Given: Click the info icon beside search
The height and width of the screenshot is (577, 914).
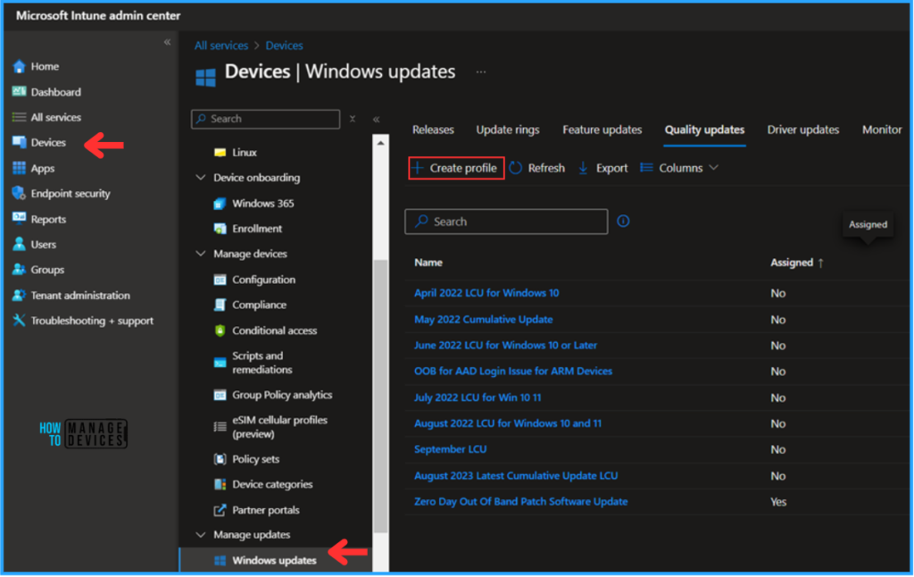Looking at the screenshot, I should 623,222.
